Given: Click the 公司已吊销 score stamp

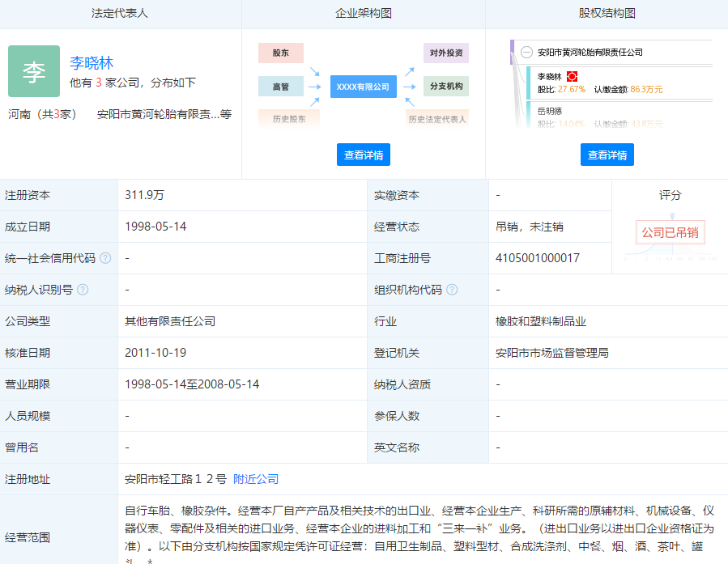Looking at the screenshot, I should [x=670, y=232].
